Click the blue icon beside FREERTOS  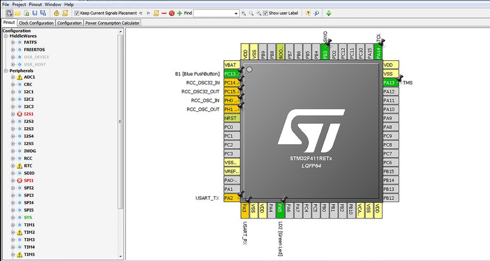pos(20,50)
